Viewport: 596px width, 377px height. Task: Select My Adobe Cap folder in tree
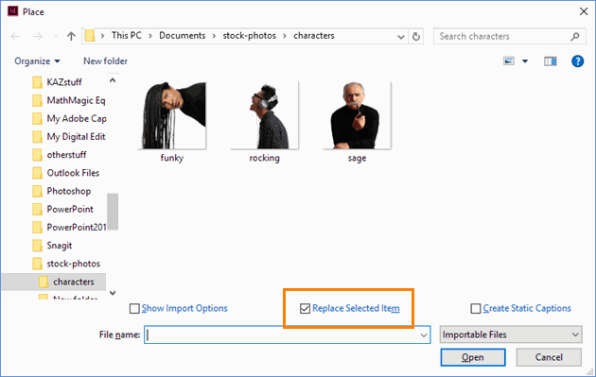click(69, 118)
